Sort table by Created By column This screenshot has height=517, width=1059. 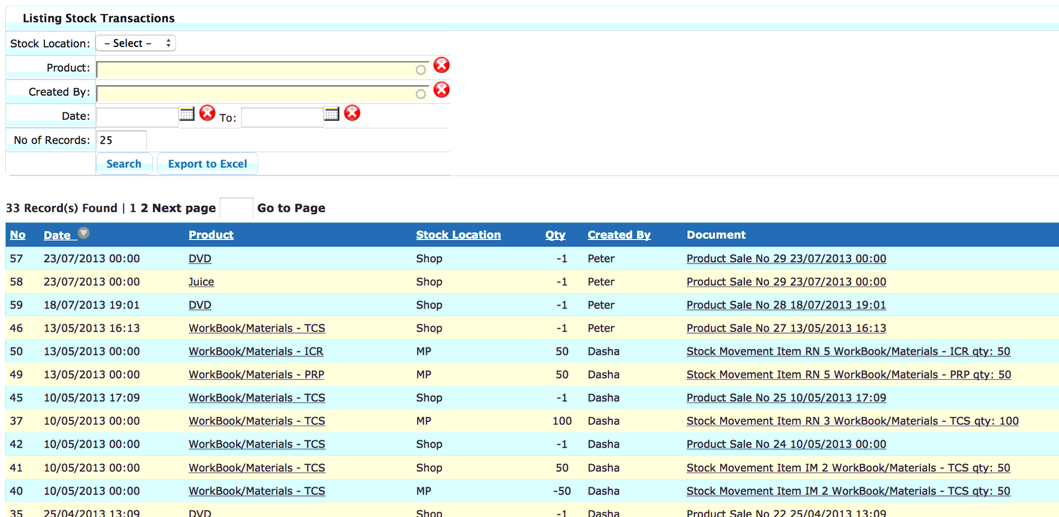tap(619, 235)
